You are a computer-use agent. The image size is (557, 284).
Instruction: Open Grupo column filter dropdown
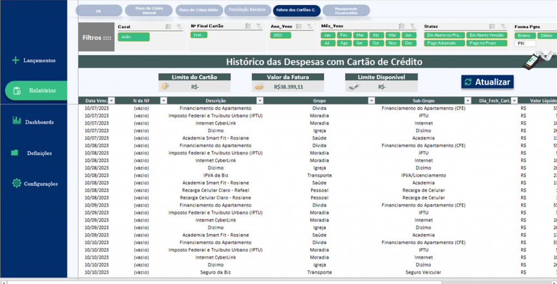click(372, 100)
